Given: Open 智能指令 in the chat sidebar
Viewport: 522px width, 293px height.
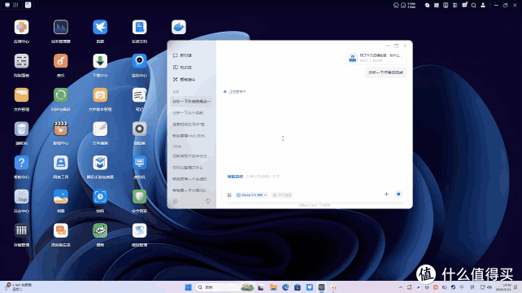Looking at the screenshot, I should tap(184, 79).
